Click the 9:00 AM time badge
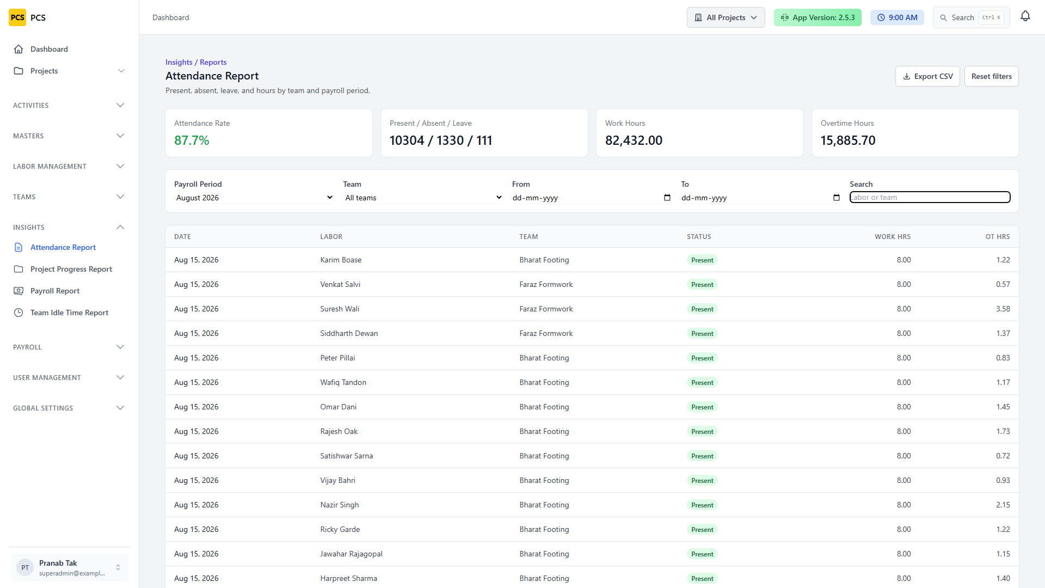The image size is (1045, 588). pyautogui.click(x=897, y=17)
